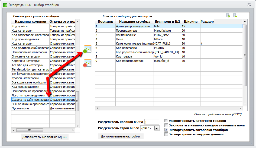The height and width of the screenshot is (148, 256).
Task: Click the 'Порядок' column header
Action: 105,22
